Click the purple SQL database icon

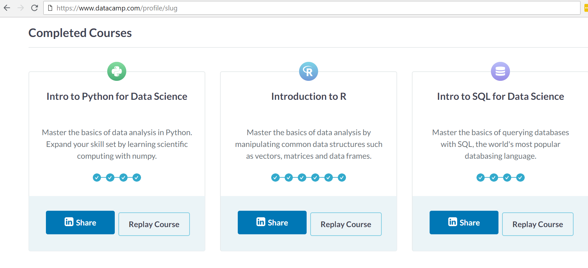click(x=500, y=71)
